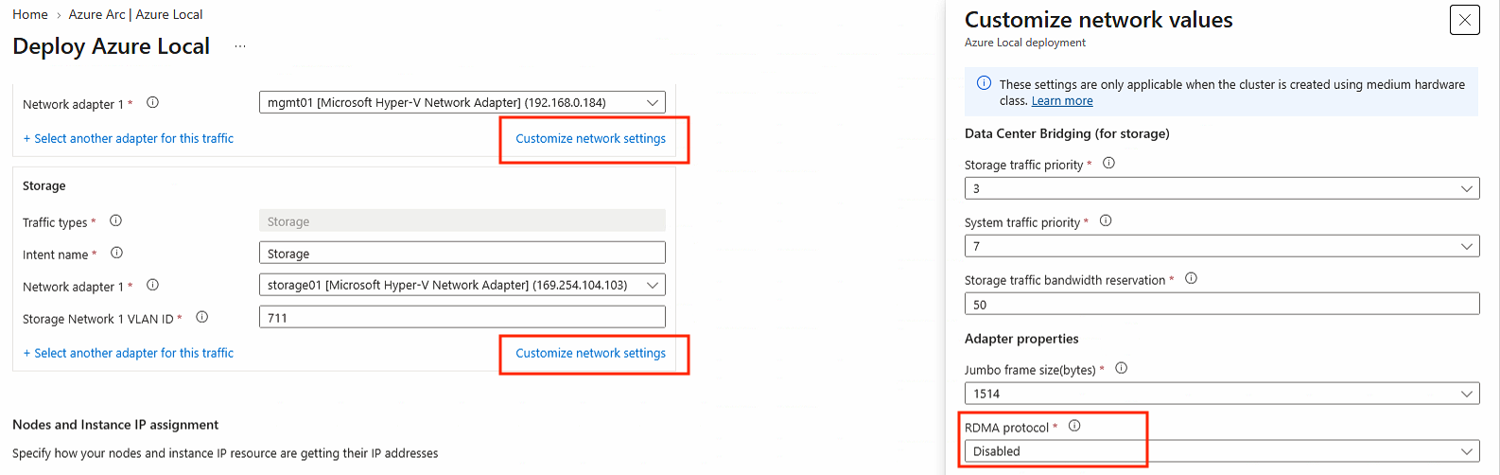Click info icon beside RDMA protocol label

click(1074, 426)
